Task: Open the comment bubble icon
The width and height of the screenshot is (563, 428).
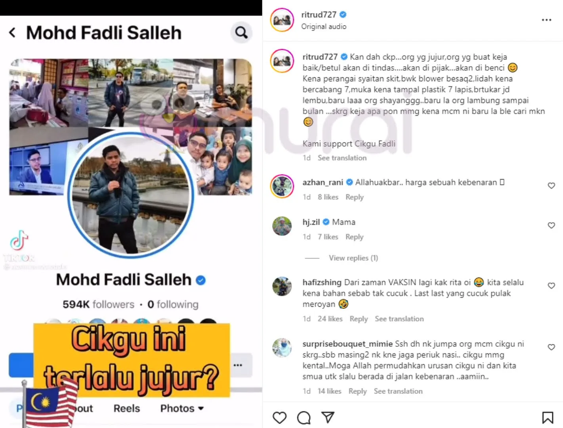Action: tap(304, 417)
